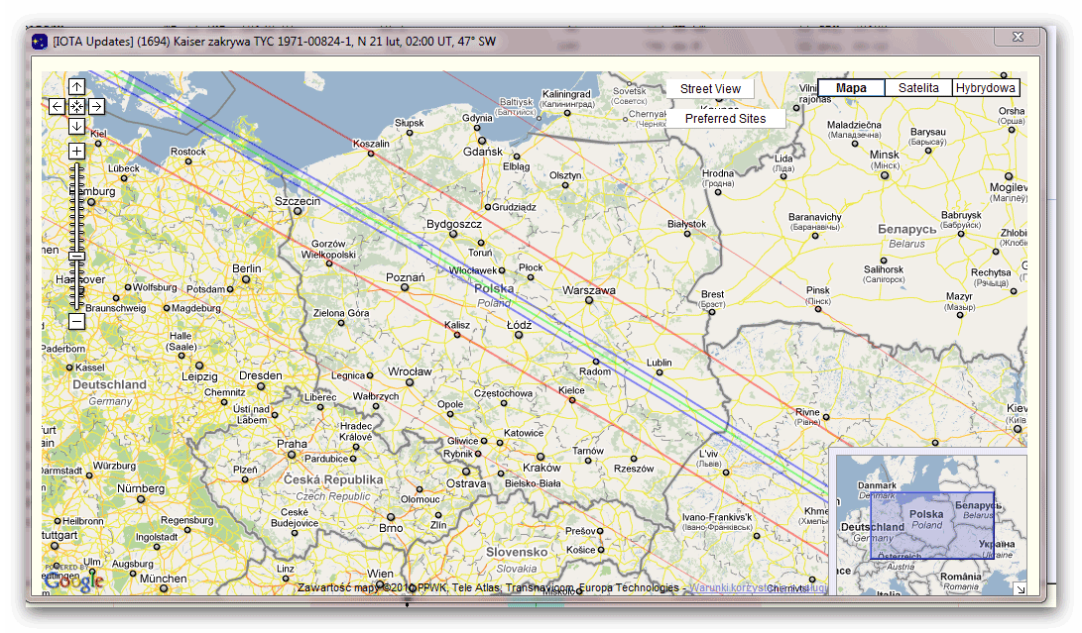Click the Radom marker on the path

tap(596, 362)
